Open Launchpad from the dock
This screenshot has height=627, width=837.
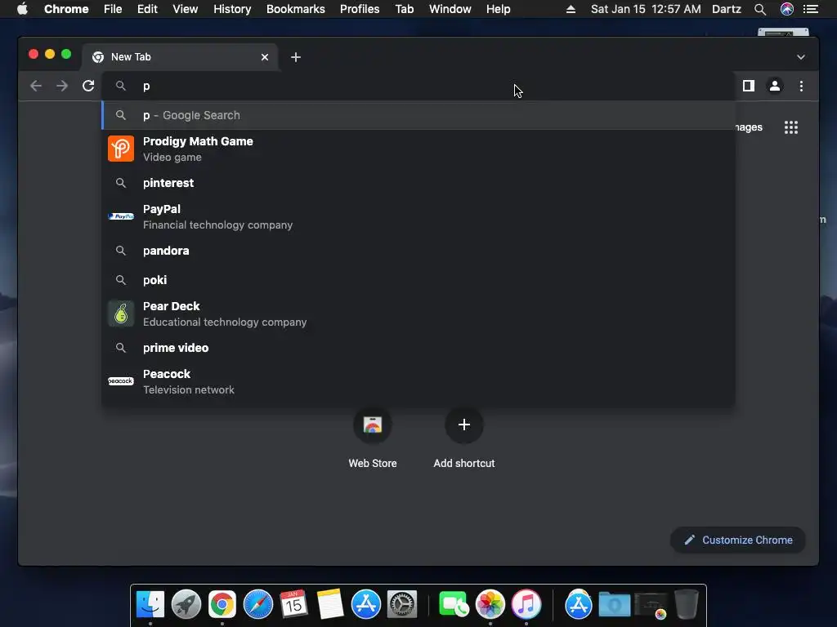186,604
